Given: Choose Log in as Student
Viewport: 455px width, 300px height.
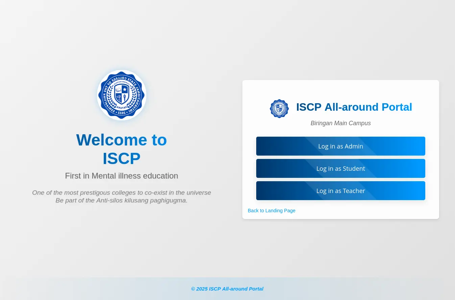Looking at the screenshot, I should pos(340,168).
